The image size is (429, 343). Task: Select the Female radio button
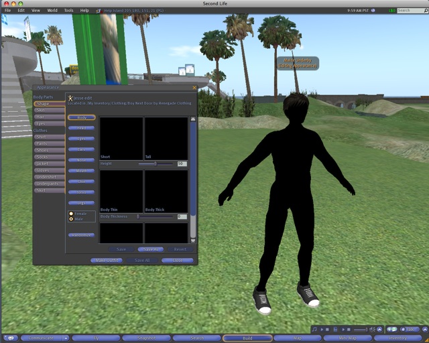(71, 214)
